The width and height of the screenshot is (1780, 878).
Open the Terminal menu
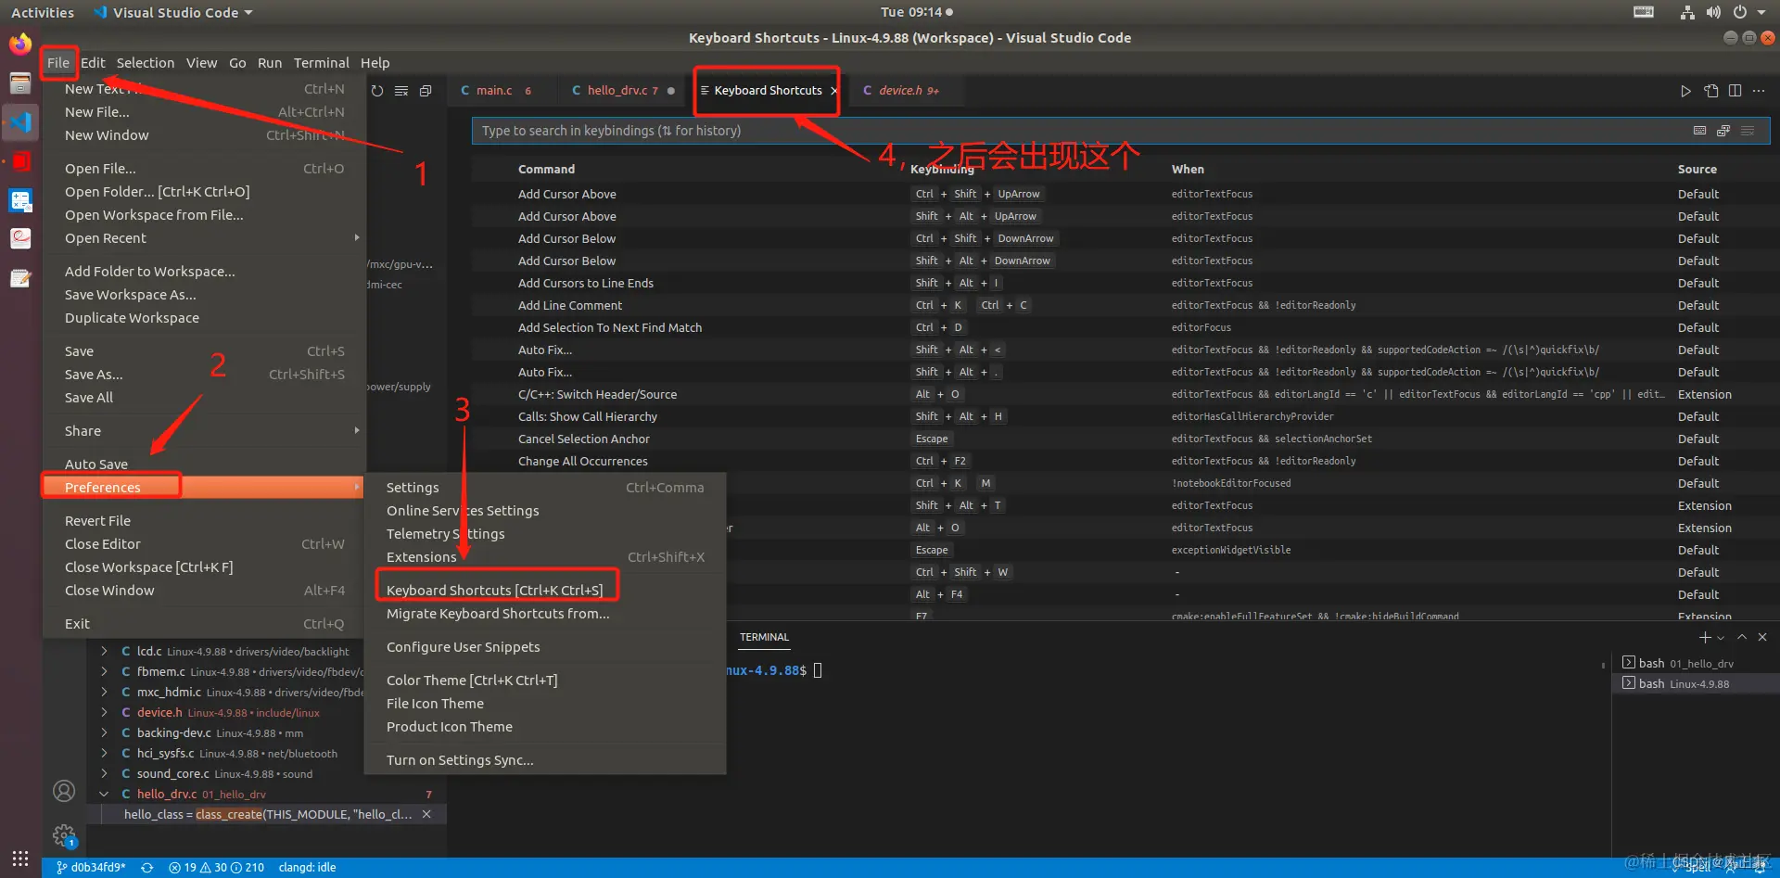tap(321, 63)
